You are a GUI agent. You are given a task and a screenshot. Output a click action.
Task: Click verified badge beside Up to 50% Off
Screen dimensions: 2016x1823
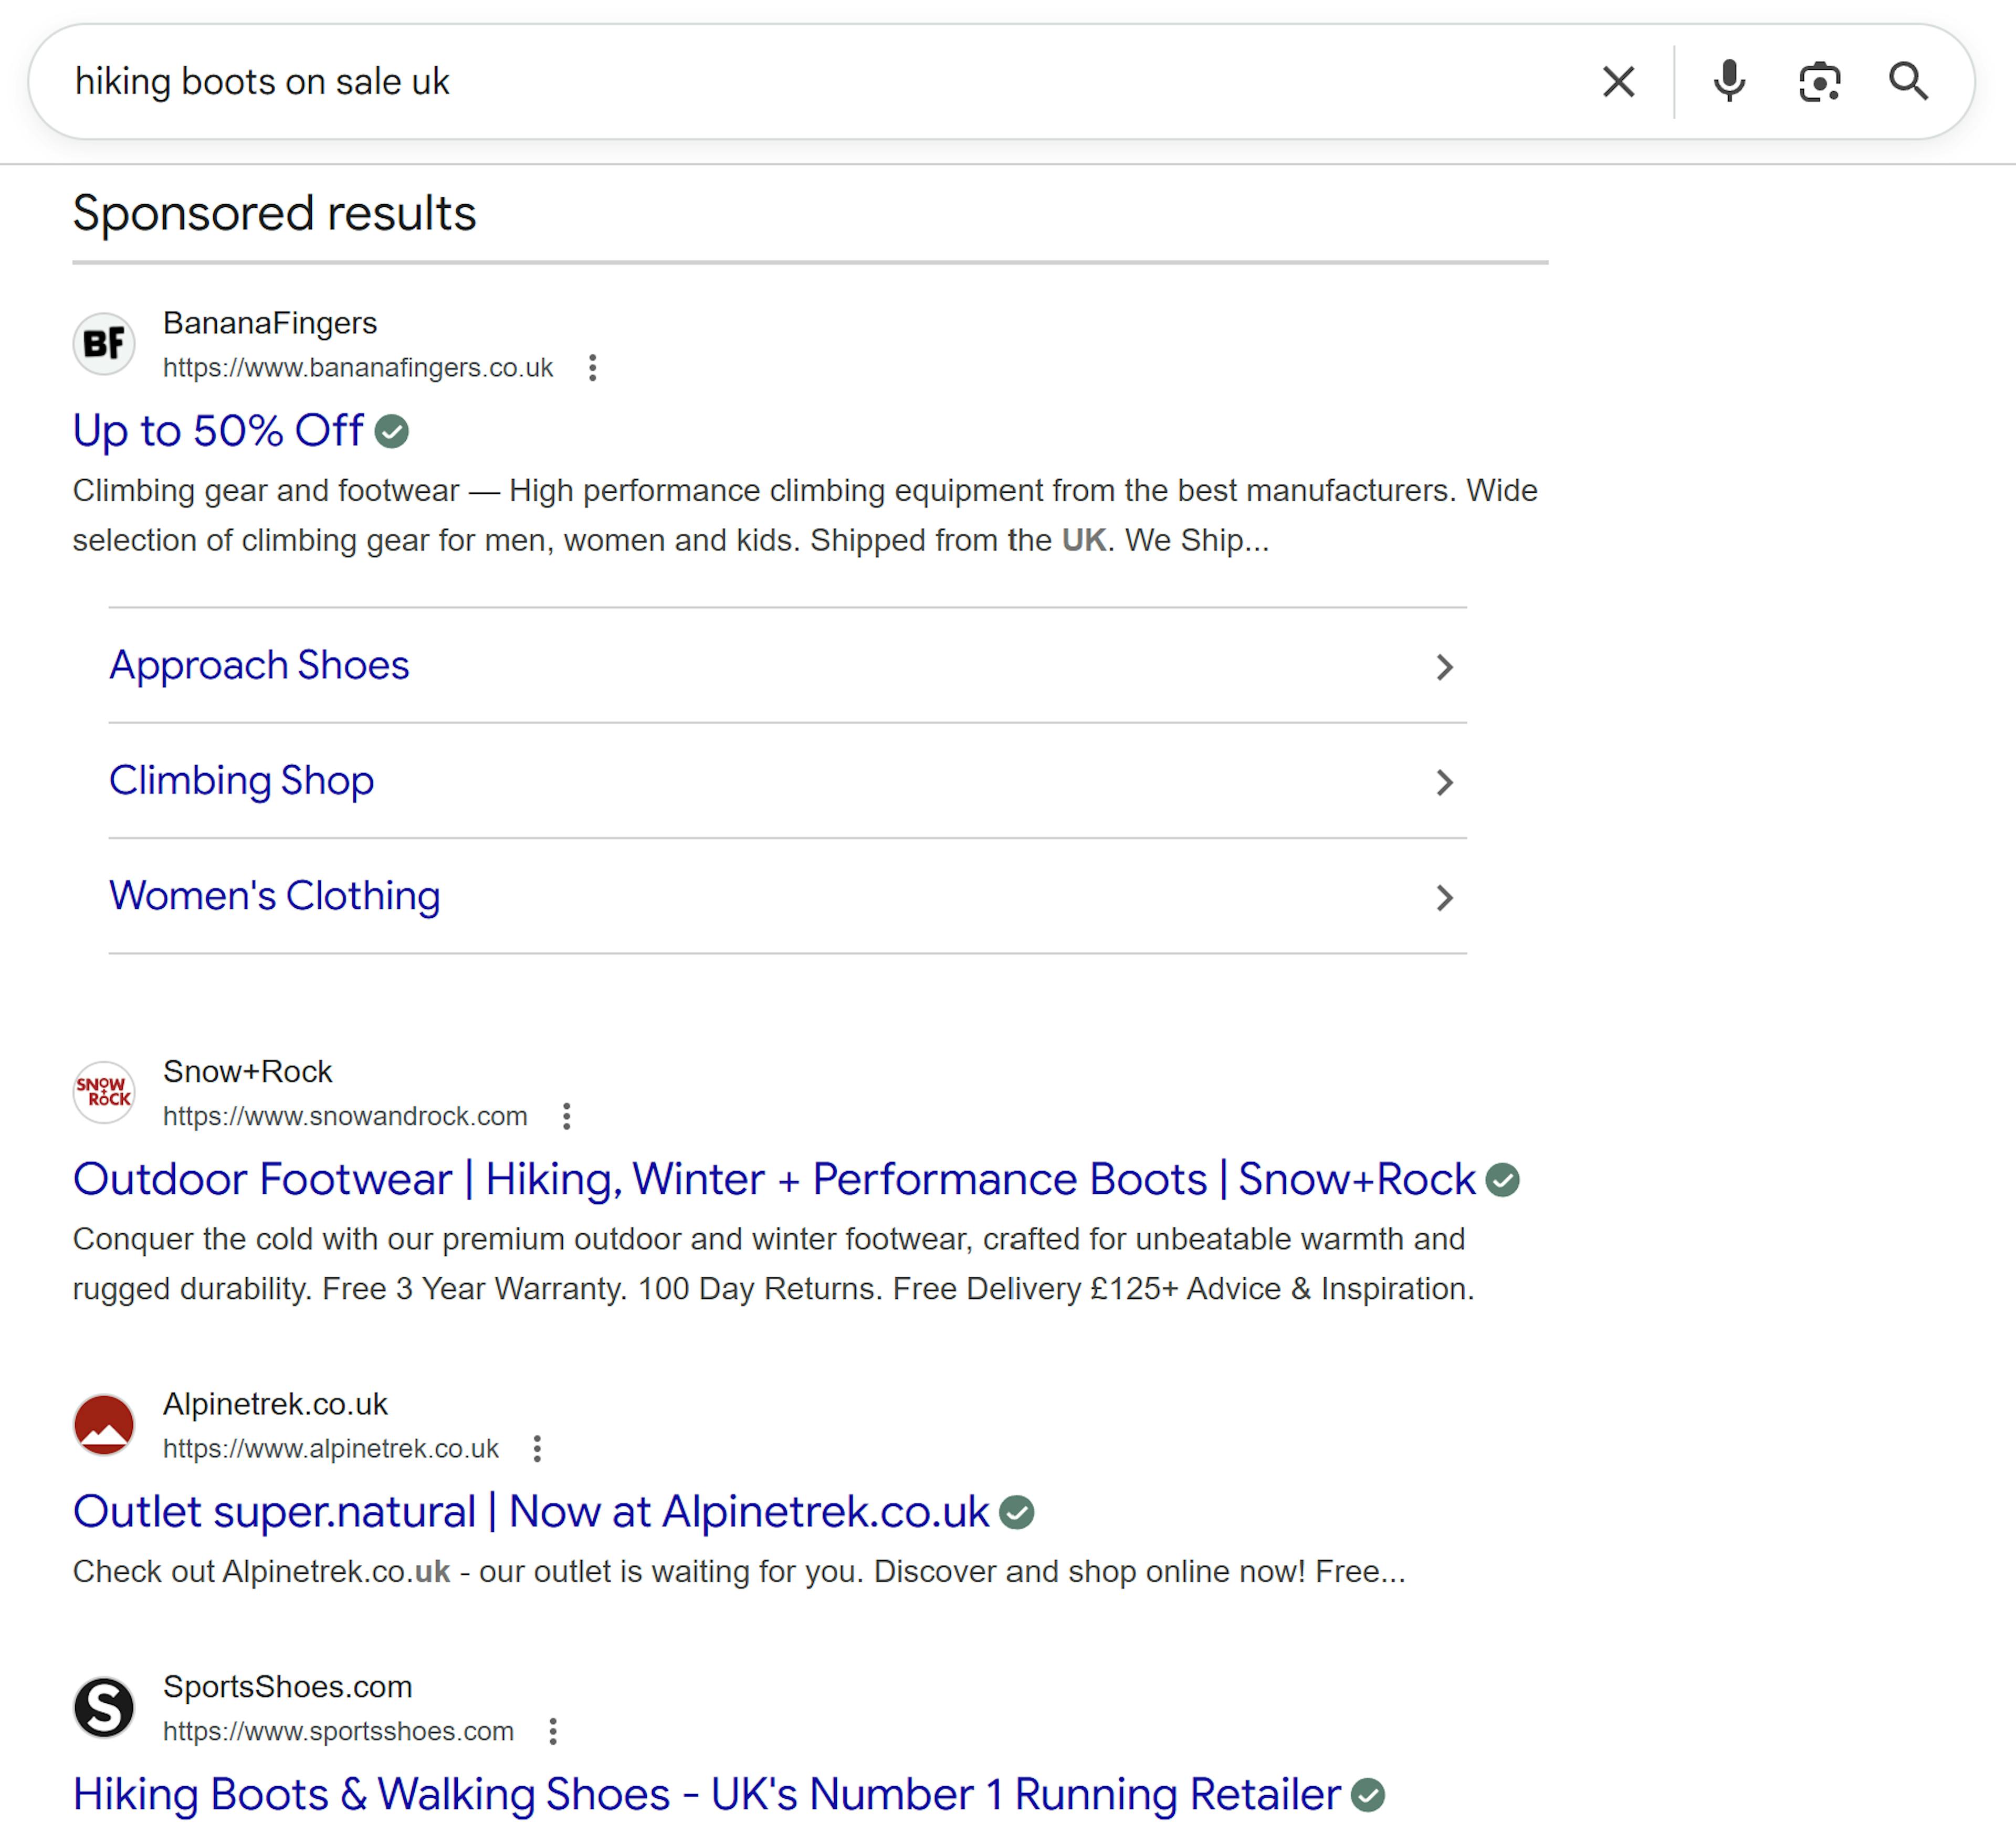coord(392,432)
